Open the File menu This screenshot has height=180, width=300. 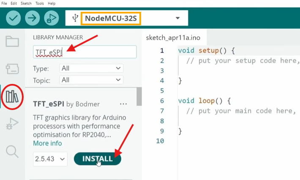click(x=4, y=3)
